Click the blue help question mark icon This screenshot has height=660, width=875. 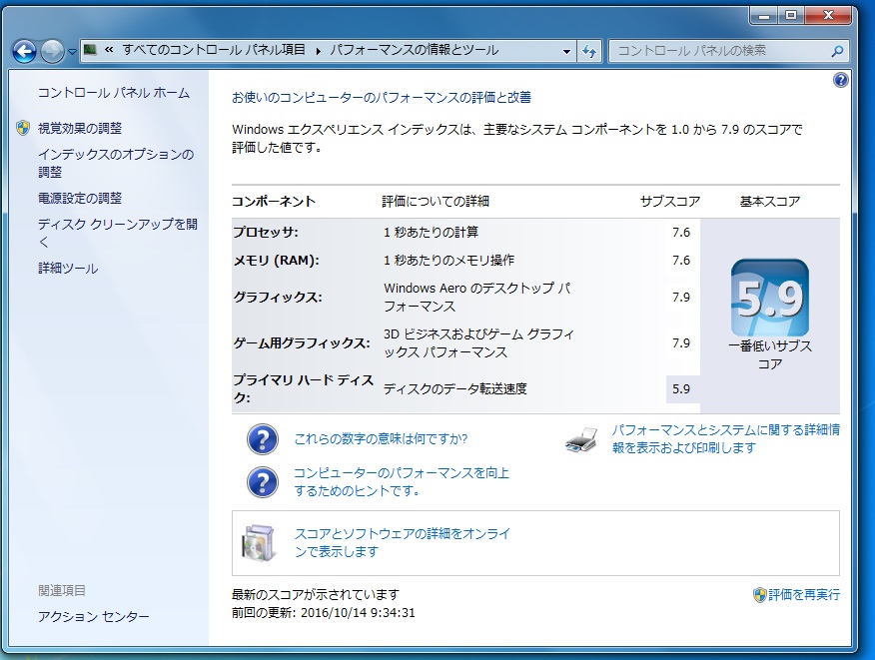tap(840, 80)
